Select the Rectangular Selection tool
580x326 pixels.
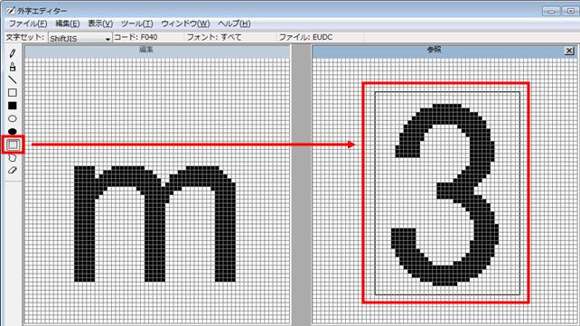pyautogui.click(x=13, y=144)
